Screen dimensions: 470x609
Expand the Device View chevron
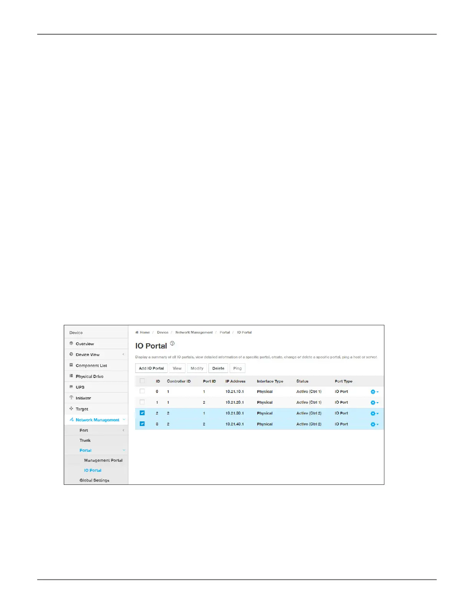click(123, 354)
